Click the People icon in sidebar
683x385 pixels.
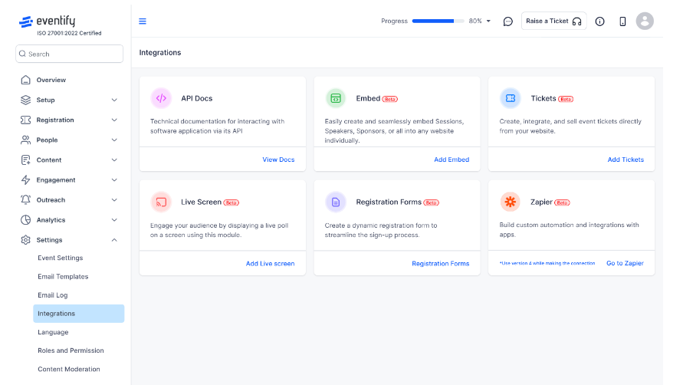[26, 140]
